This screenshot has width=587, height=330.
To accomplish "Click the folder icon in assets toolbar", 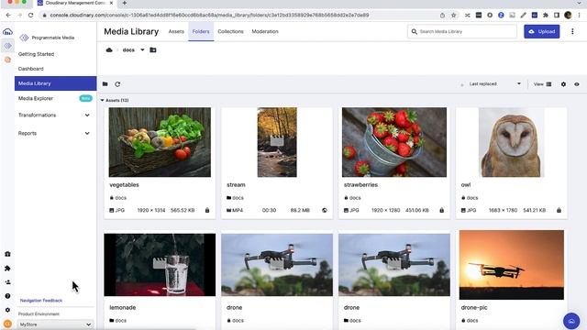I will click(x=105, y=84).
